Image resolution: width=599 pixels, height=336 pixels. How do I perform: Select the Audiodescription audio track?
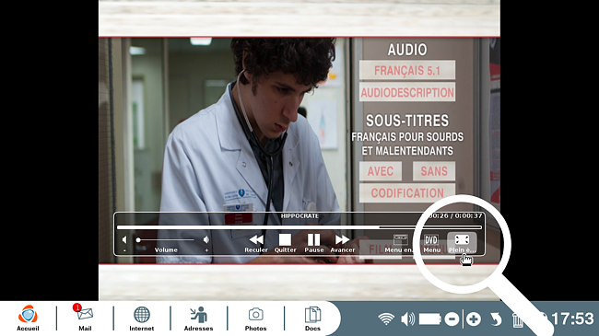406,92
